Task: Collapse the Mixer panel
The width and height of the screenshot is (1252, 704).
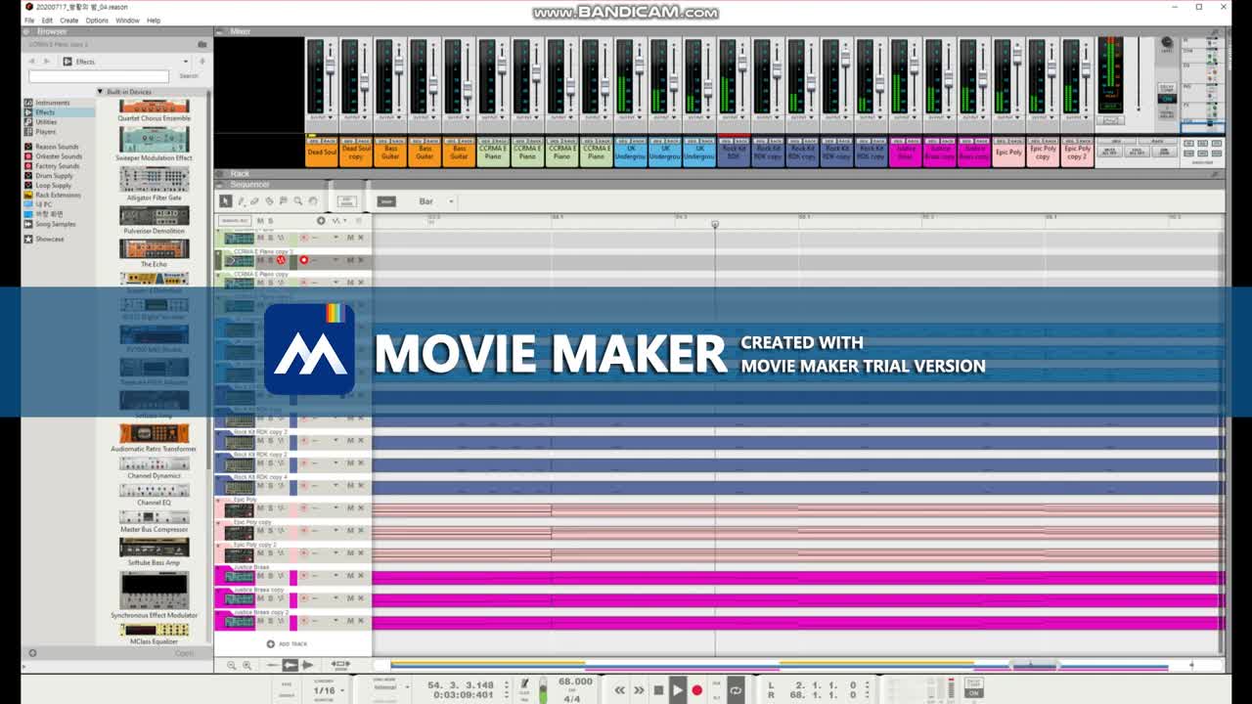Action: point(221,31)
